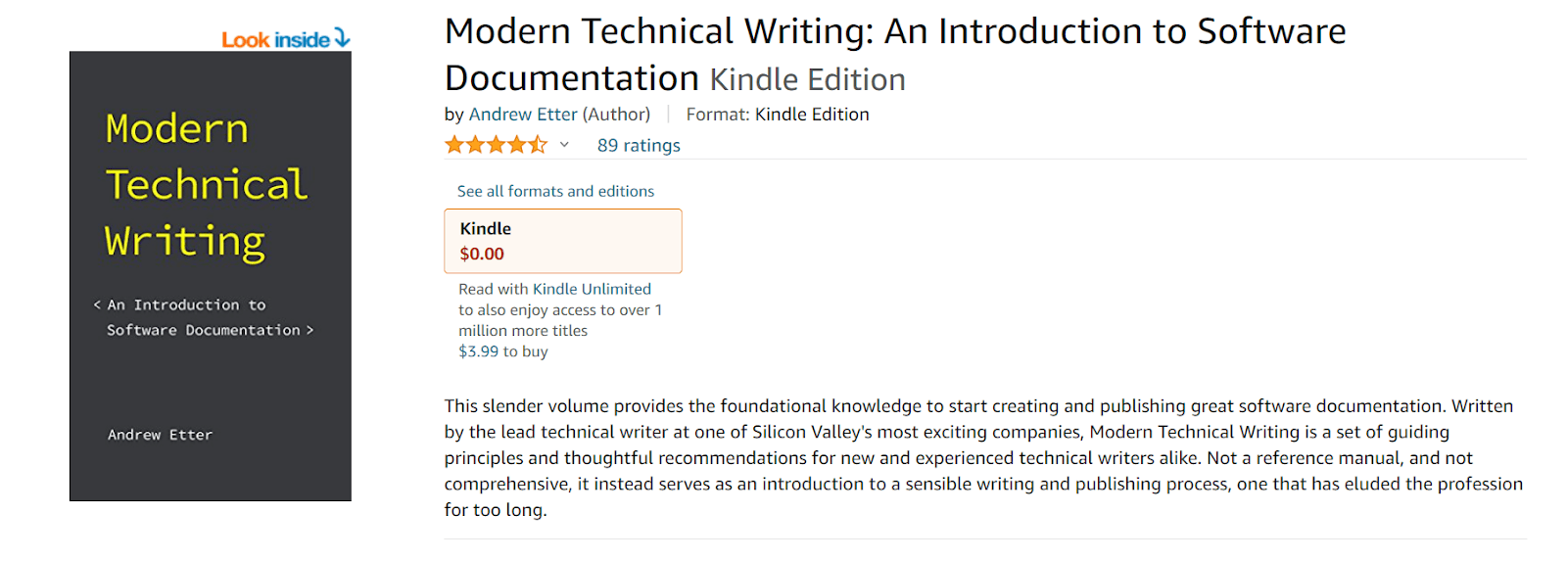Click Andrew Etter's name on the book cover

click(160, 435)
